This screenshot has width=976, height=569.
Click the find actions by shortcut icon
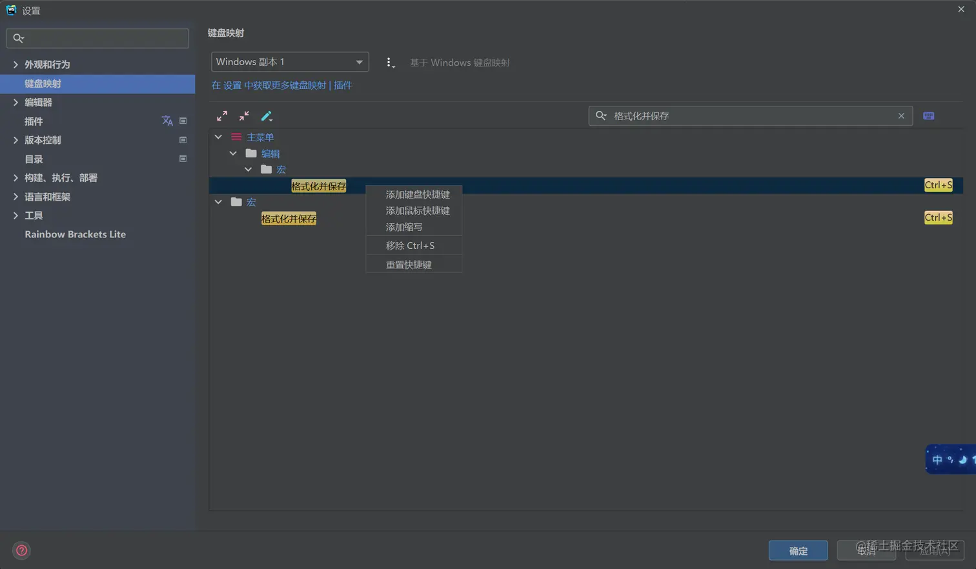pos(929,116)
